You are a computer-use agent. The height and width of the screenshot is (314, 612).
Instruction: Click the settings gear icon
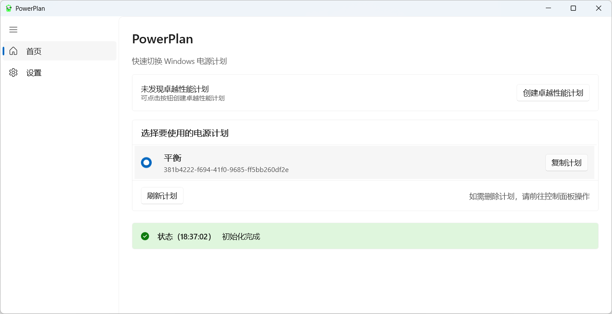(x=13, y=72)
